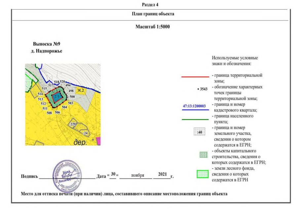This screenshot has height=211, width=299.
Task: Click parcel :24 on the map
Action: click(85, 133)
